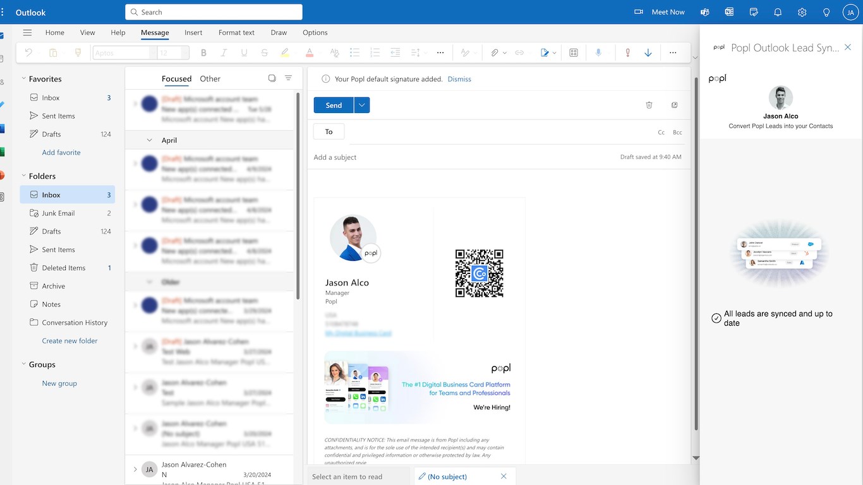This screenshot has height=485, width=863.
Task: Click the Send button
Action: (x=334, y=105)
